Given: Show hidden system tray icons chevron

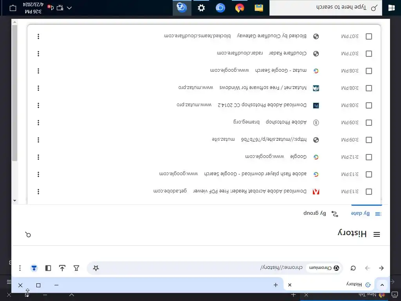Looking at the screenshot, I should click(69, 8).
